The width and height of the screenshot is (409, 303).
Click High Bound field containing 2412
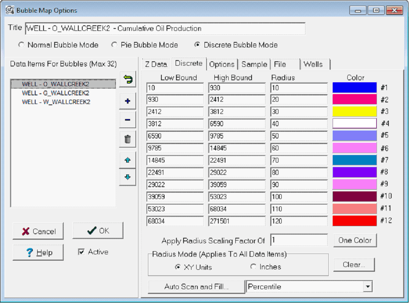coord(237,99)
